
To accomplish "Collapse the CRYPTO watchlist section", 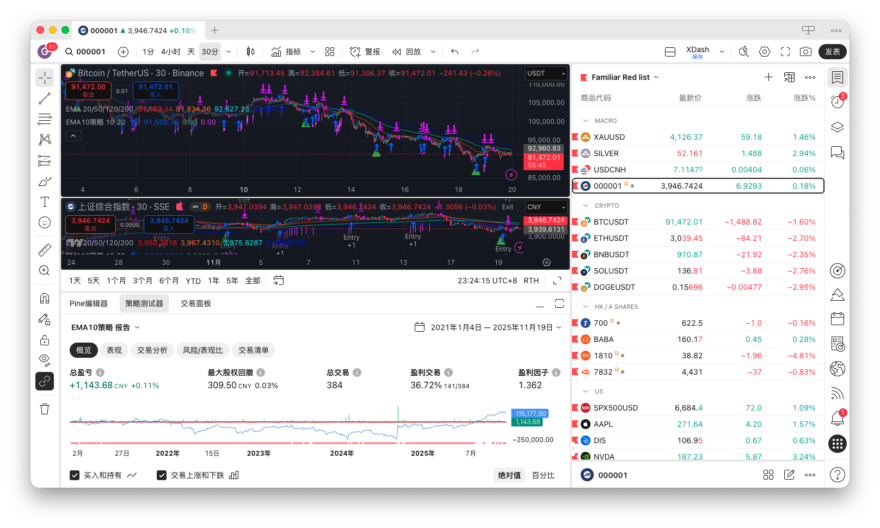I will click(586, 206).
